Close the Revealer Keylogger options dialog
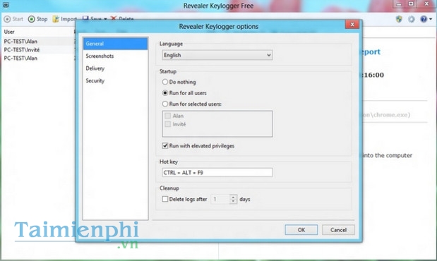This screenshot has height=261, width=437. 352,25
